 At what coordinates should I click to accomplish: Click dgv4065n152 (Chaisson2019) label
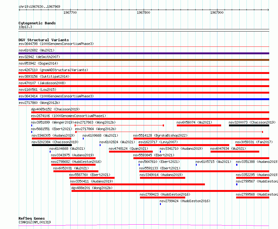(x=55, y=109)
